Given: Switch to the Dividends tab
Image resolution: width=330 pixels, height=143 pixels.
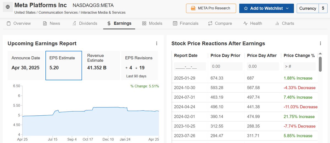Looking at the screenshot, I should pos(85,24).
